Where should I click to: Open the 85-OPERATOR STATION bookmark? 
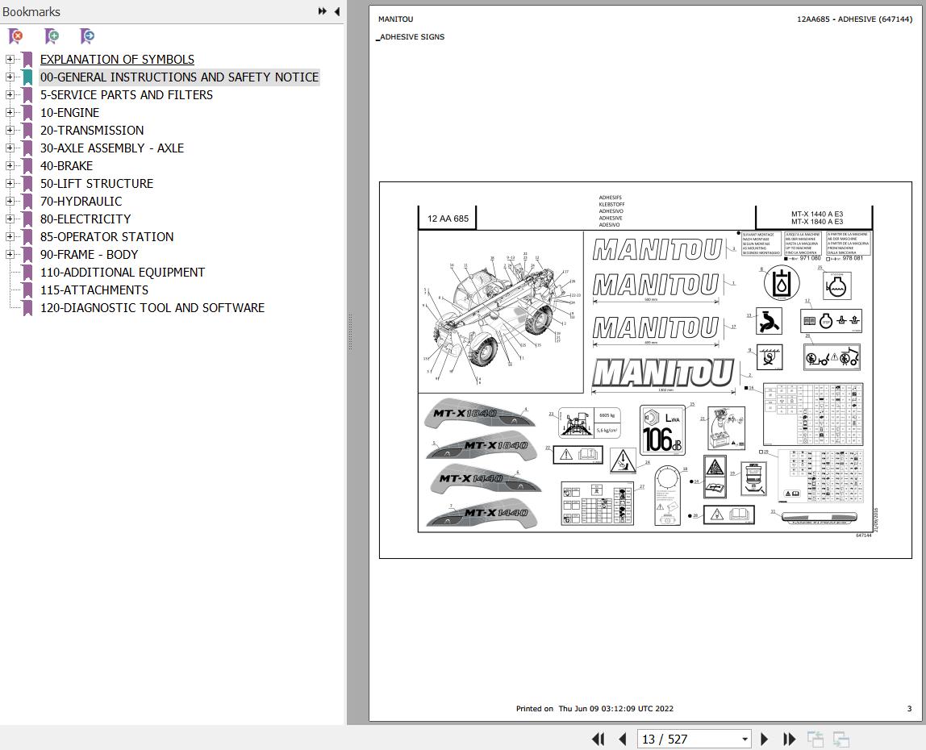click(x=107, y=237)
